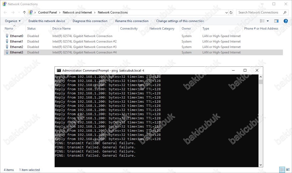Expand the address bar history dropdown

point(226,12)
